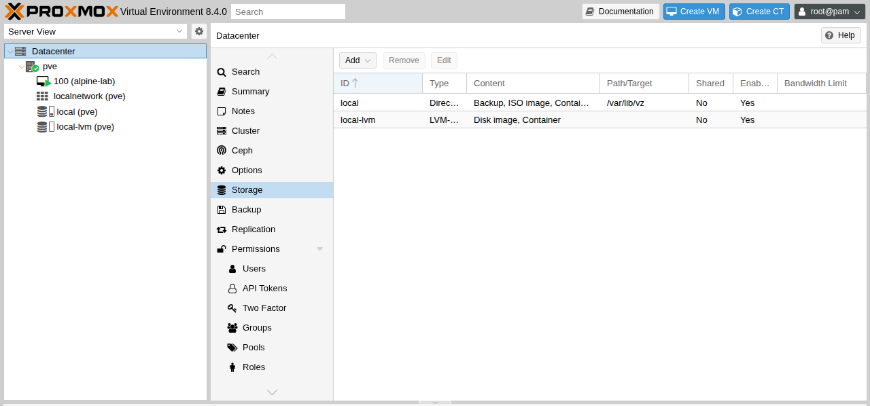Open the Summary menu item
The image size is (870, 406).
click(x=272, y=92)
